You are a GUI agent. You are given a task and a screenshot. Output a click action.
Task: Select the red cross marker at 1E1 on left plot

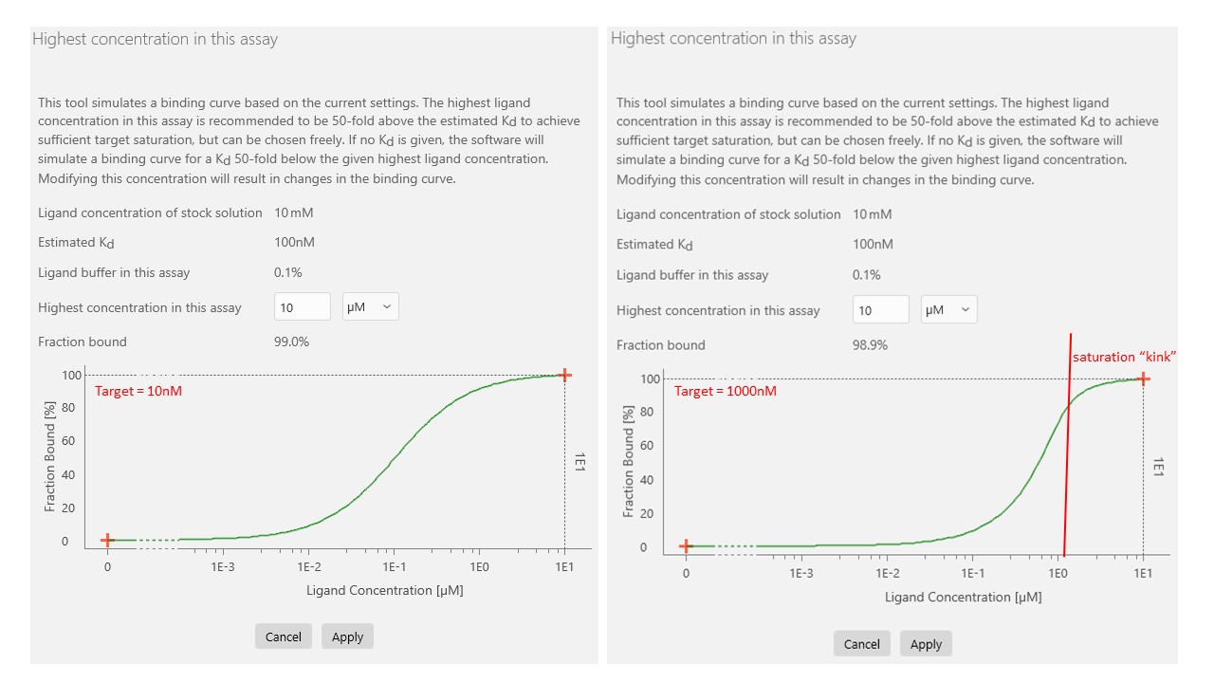click(565, 375)
